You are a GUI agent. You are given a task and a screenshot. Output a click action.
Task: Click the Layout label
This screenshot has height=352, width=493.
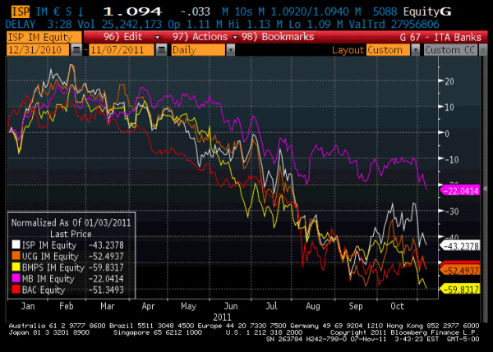348,50
